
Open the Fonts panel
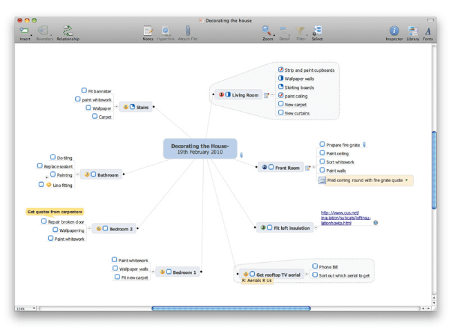(x=428, y=30)
